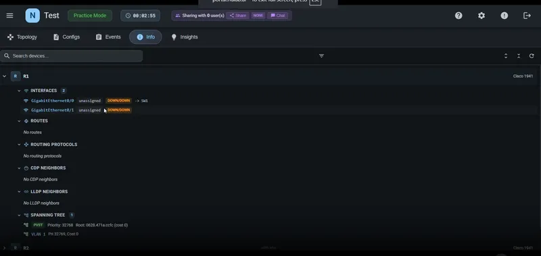Open the help question mark icon
This screenshot has height=256, width=541.
click(458, 16)
